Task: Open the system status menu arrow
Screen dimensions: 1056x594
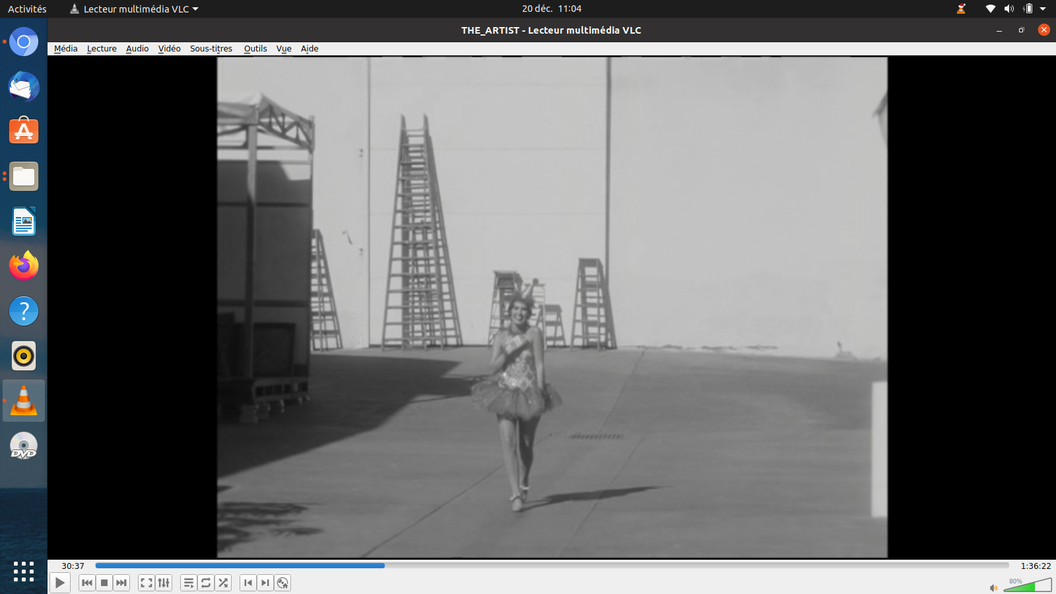Action: [1043, 9]
